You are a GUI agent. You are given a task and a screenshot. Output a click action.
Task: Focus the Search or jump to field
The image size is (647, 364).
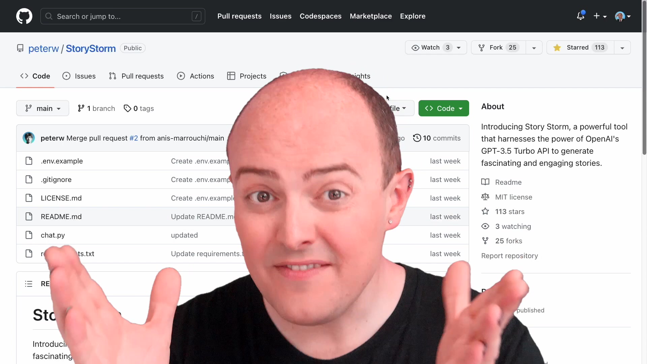(123, 16)
